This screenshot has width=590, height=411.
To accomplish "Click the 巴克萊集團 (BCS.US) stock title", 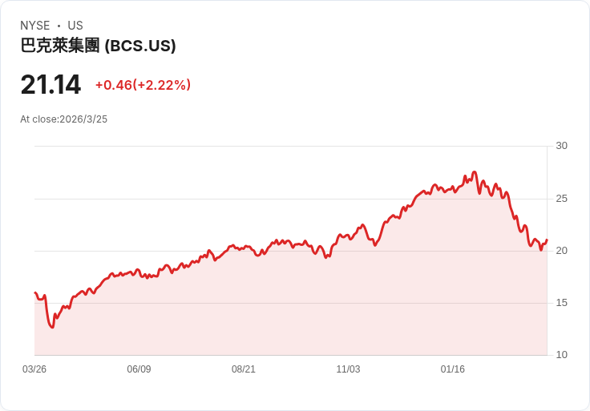I will coord(98,46).
